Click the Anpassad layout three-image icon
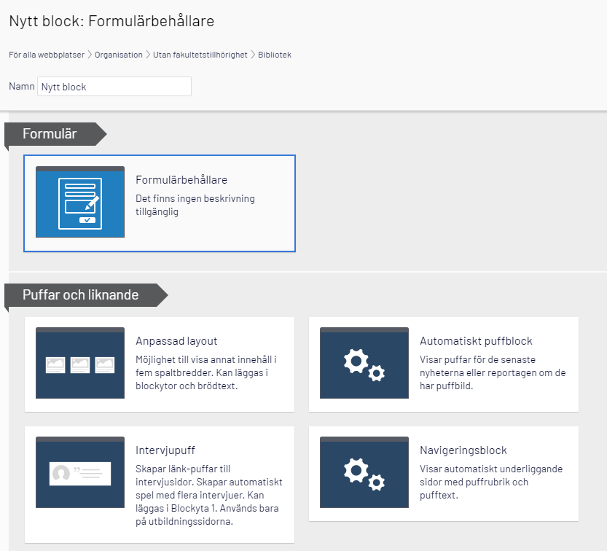This screenshot has height=551, width=607. pos(80,363)
